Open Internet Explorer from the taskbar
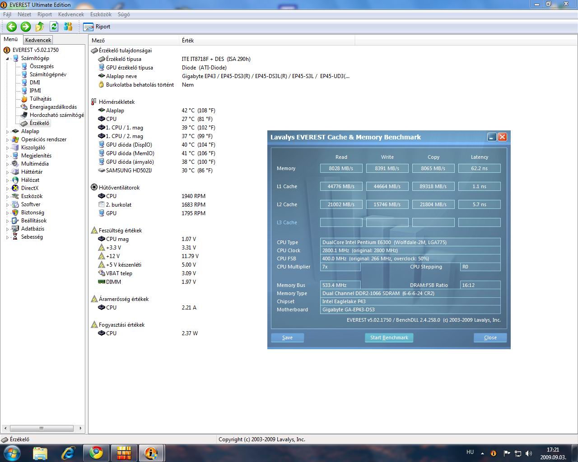This screenshot has height=462, width=578. (x=68, y=453)
